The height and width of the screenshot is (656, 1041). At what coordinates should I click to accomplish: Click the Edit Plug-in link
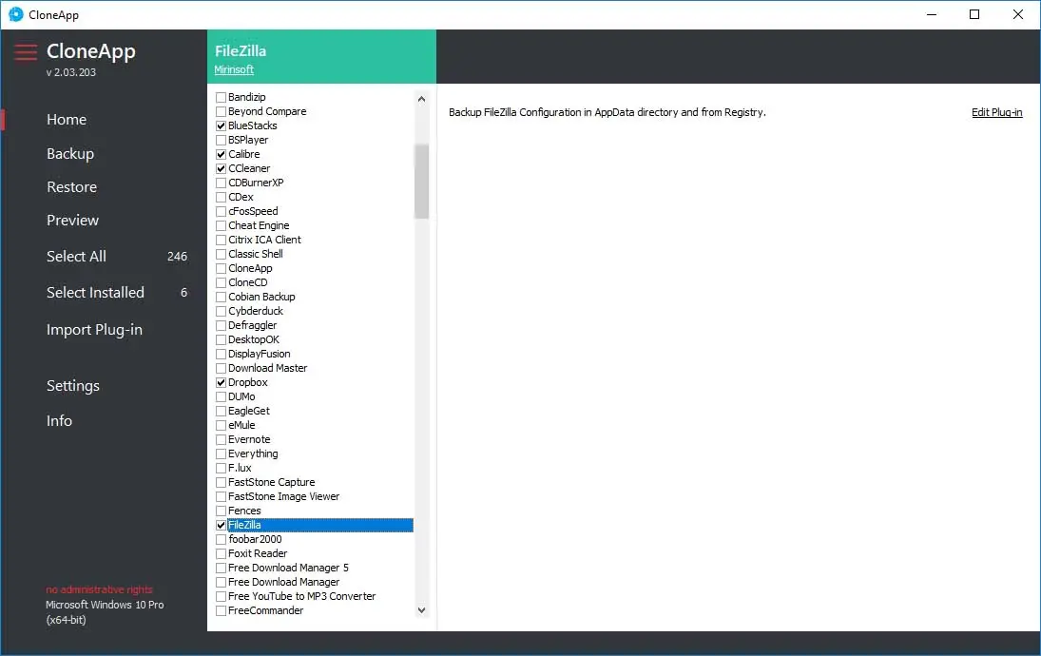(x=996, y=112)
